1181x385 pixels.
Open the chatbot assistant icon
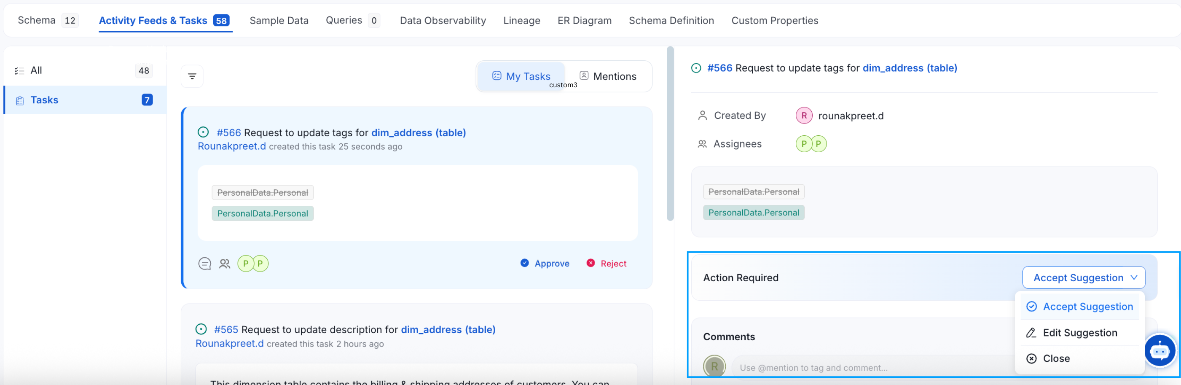1160,350
